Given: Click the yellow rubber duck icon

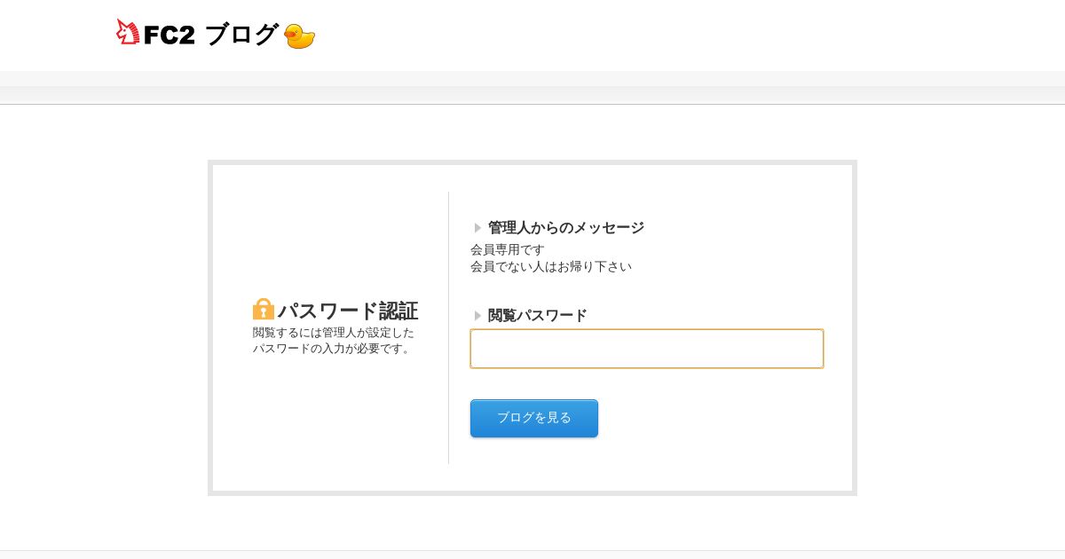Looking at the screenshot, I should click(x=299, y=35).
